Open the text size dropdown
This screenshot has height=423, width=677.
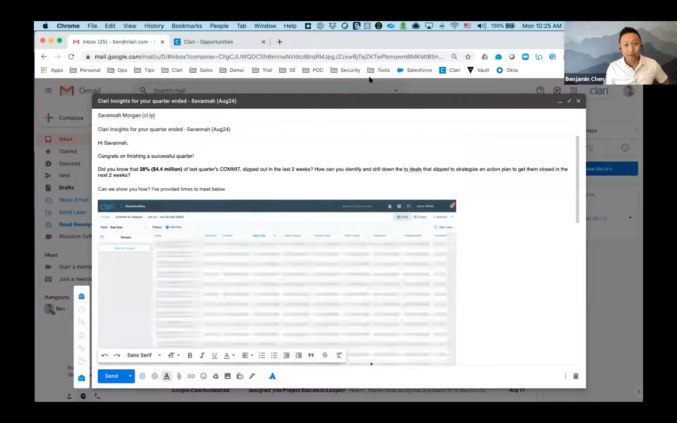(x=173, y=355)
